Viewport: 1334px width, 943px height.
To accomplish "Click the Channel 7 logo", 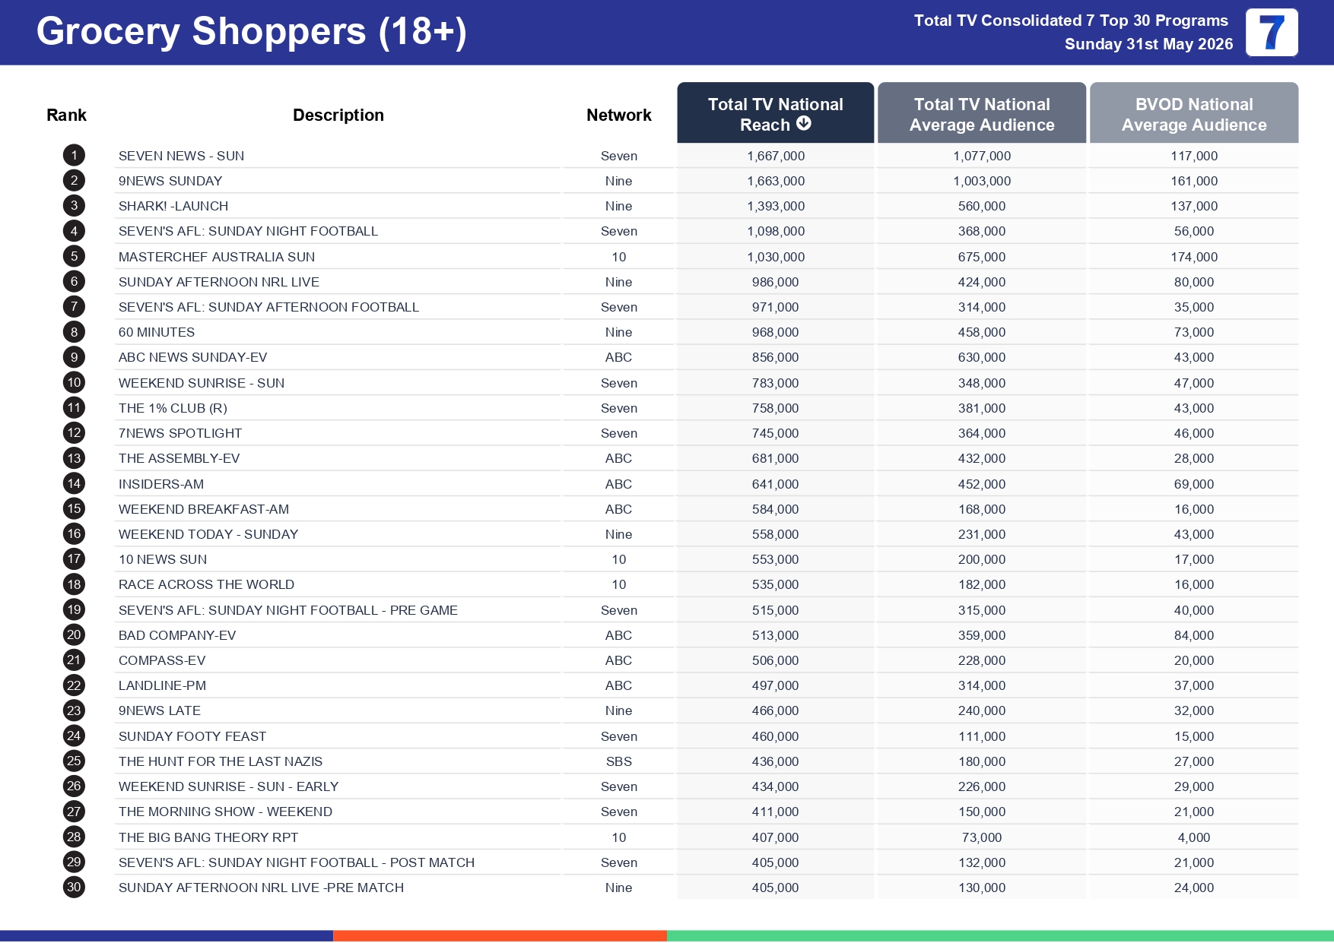I will point(1272,33).
